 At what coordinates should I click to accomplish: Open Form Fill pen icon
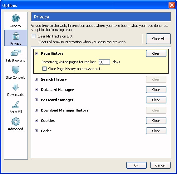[16, 105]
